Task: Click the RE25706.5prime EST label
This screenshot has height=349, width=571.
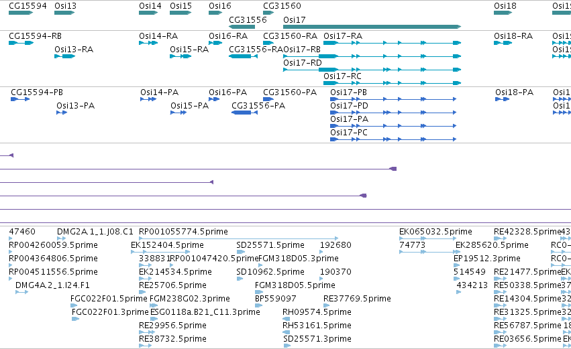Action: pyautogui.click(x=172, y=285)
